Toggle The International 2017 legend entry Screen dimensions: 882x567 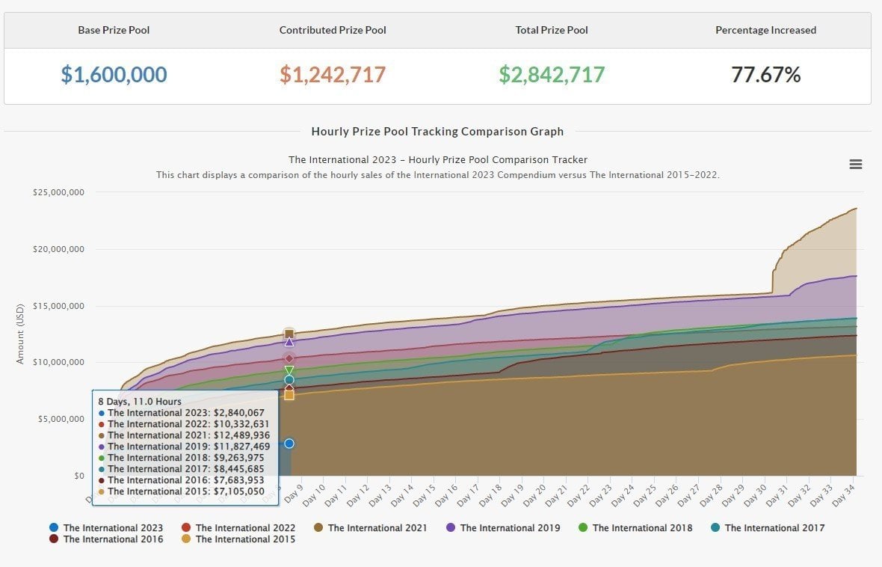(x=768, y=527)
